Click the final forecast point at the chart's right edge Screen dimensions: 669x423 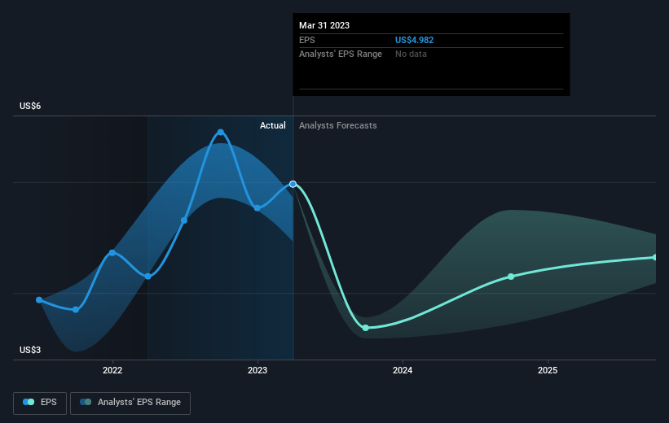coord(655,257)
